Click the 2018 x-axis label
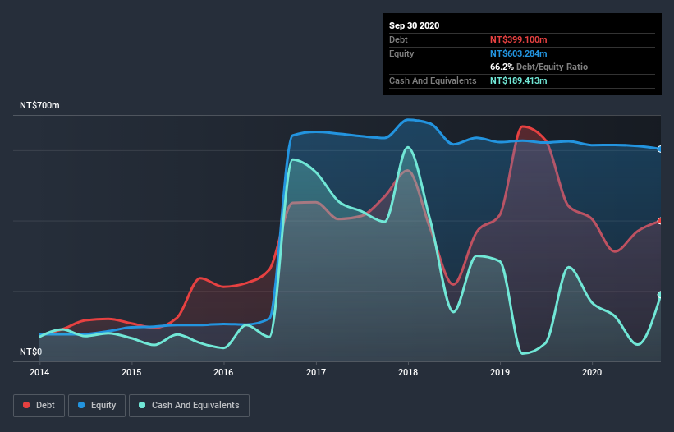Viewport: 674px width, 432px height. pos(408,372)
